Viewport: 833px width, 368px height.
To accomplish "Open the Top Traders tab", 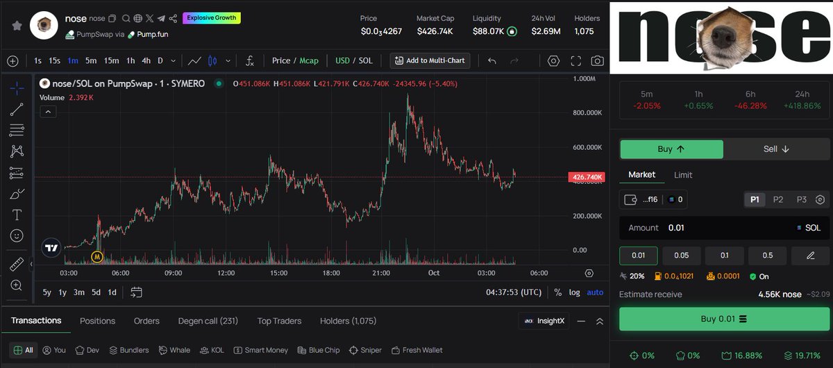I will point(279,321).
